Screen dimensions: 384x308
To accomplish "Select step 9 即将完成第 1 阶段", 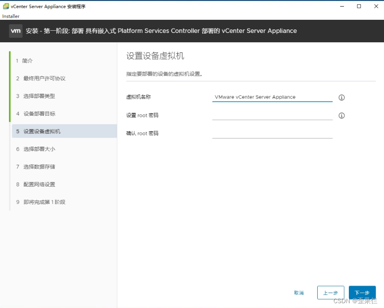I will tap(41, 202).
